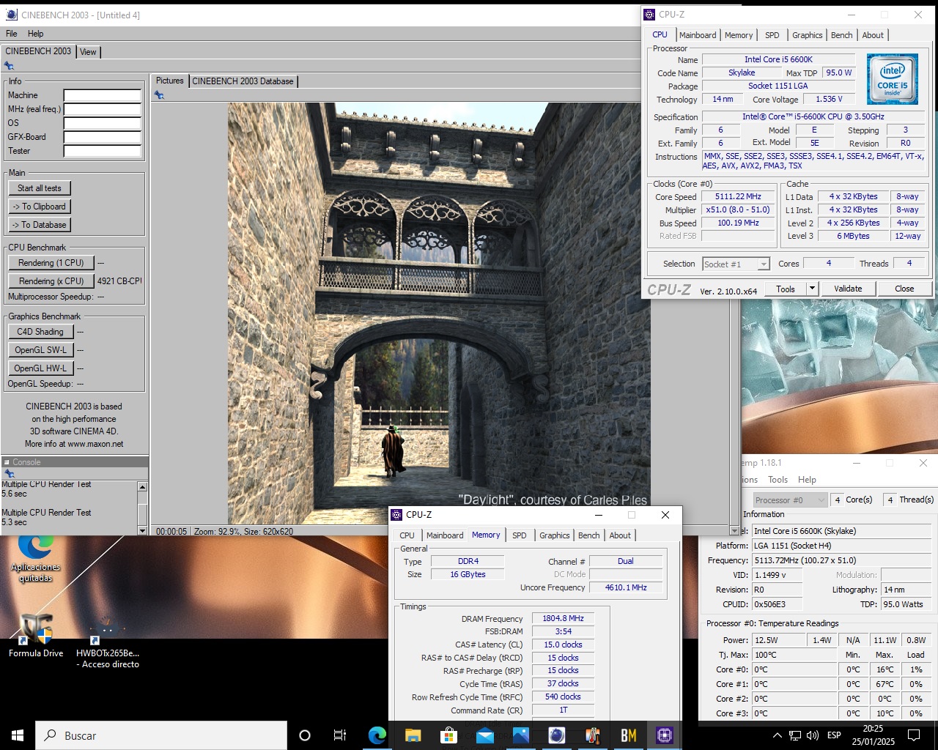Open File Explorer from the taskbar
Viewport: 938px width, 750px height.
(x=413, y=735)
